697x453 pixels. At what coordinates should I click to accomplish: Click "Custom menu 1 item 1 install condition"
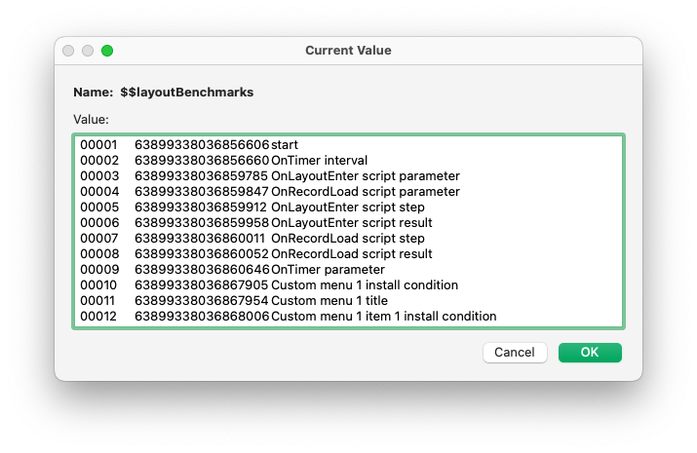click(383, 316)
